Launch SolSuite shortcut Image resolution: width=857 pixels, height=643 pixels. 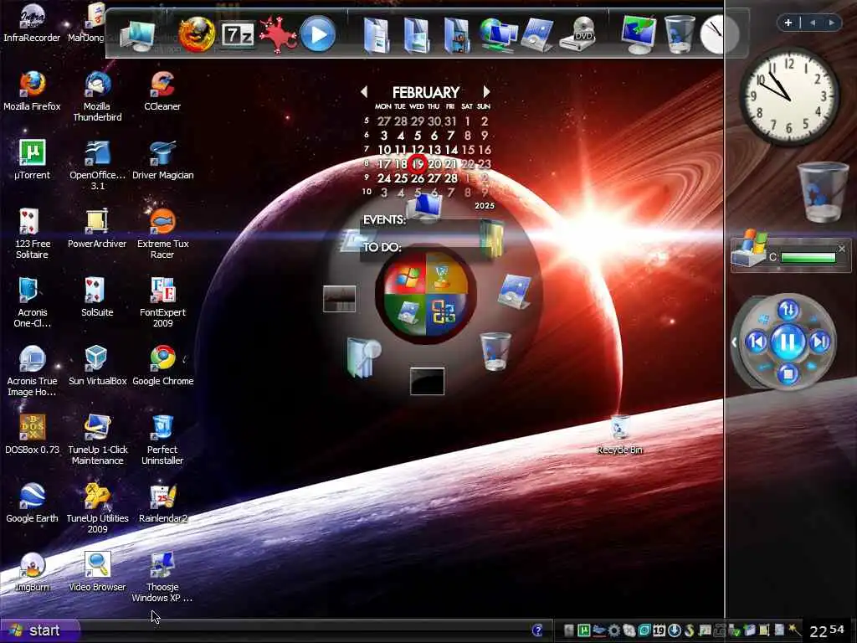point(97,297)
